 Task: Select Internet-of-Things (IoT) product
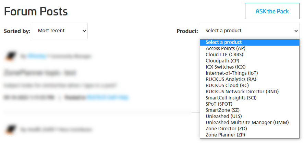tap(250, 73)
